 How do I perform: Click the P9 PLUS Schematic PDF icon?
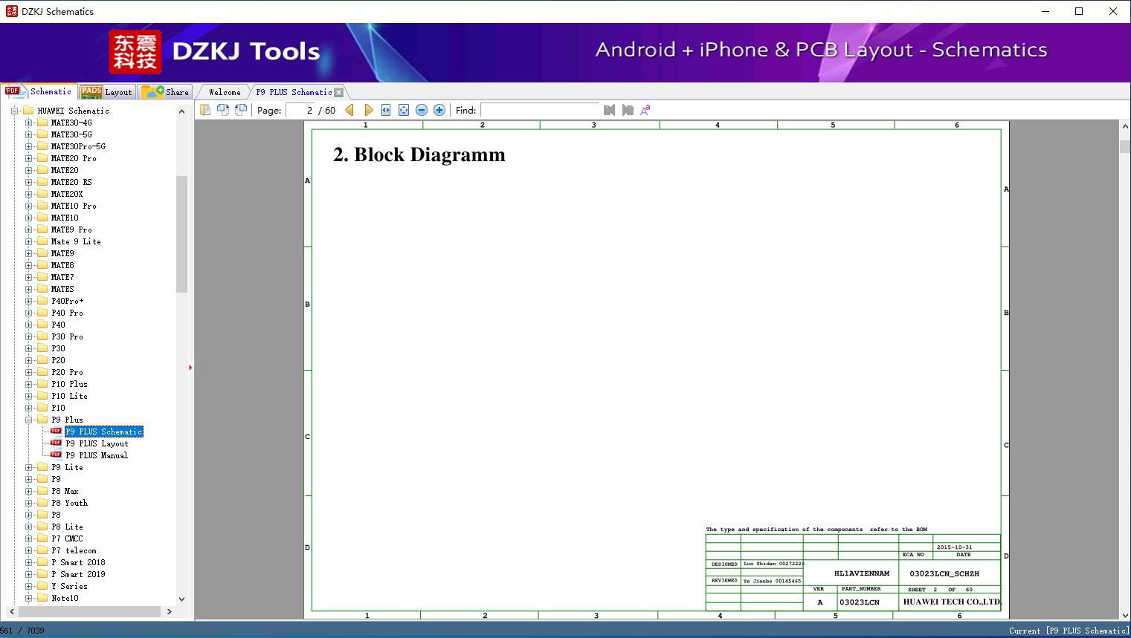[56, 431]
